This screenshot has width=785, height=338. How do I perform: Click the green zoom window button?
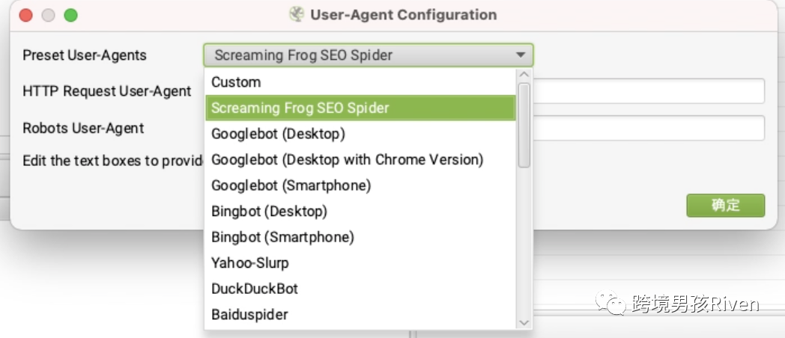(x=70, y=15)
